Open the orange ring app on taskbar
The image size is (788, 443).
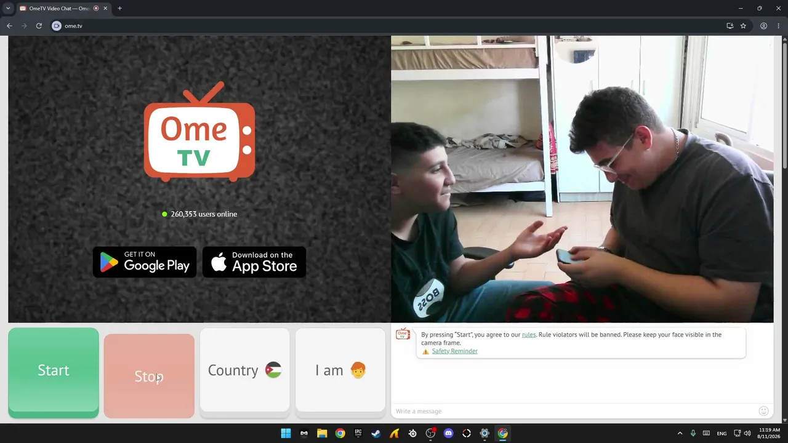tap(467, 433)
